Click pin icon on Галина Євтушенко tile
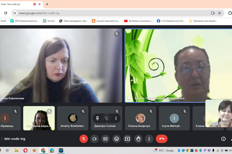This screenshot has width=232, height=154. tap(129, 98)
